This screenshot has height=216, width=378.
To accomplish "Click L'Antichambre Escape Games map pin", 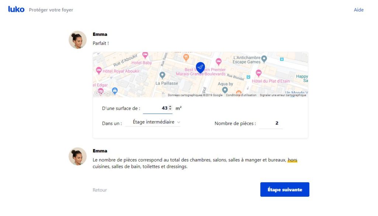I will 264,59.
